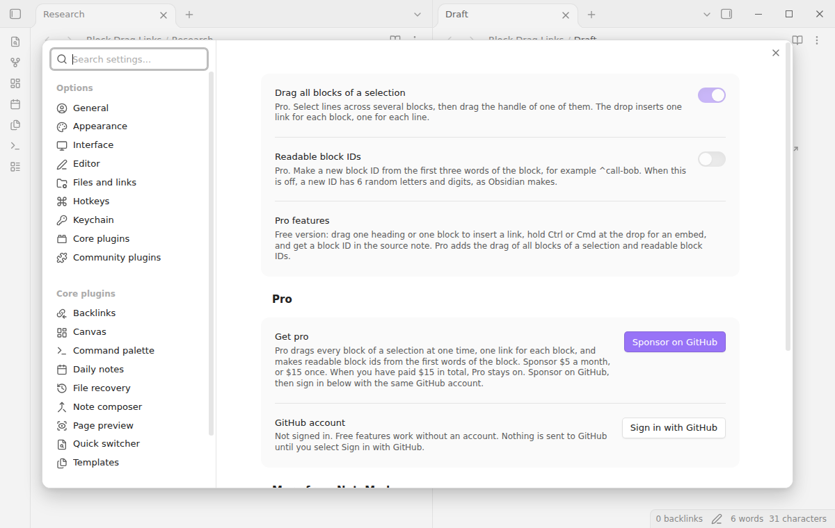Expand the Draft pane tab list dropdown
Image resolution: width=835 pixels, height=528 pixels.
click(707, 14)
